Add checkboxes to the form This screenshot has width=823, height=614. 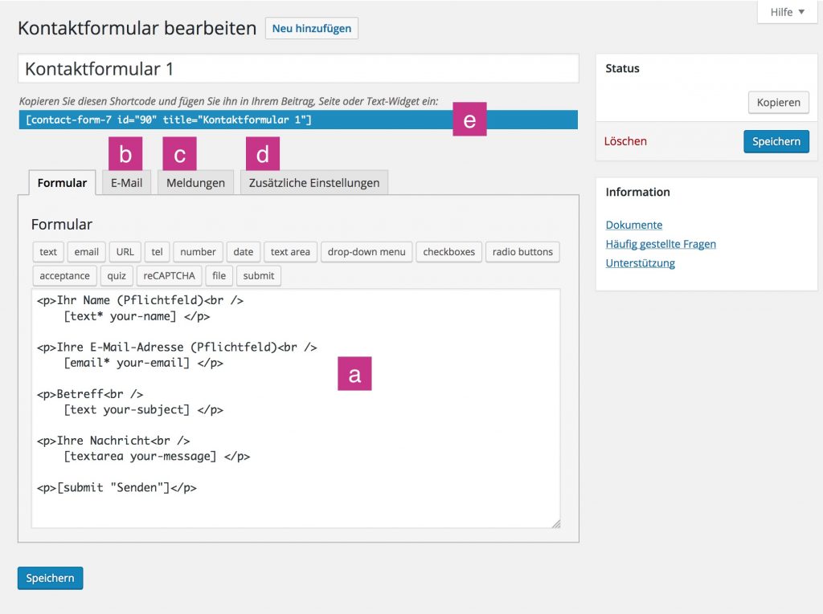pyautogui.click(x=448, y=251)
